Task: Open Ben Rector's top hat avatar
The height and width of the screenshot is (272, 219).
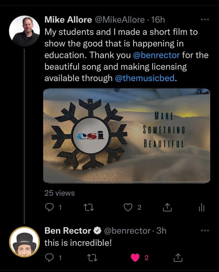Action: pos(24,242)
